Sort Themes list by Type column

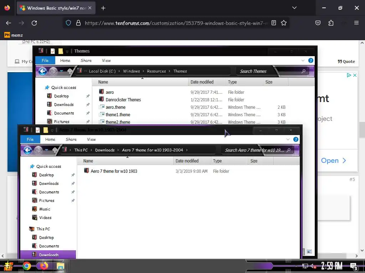[x=244, y=82]
